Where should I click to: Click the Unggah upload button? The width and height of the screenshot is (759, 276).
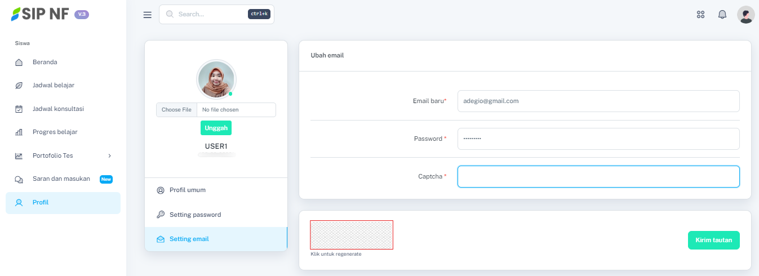point(216,128)
